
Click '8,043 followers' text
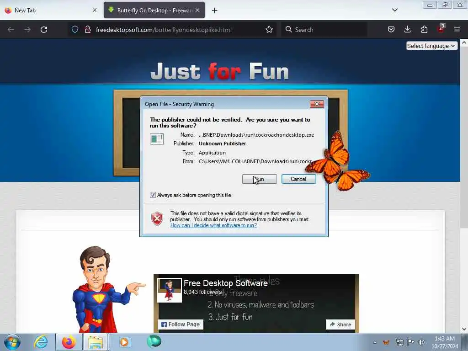coord(202,292)
